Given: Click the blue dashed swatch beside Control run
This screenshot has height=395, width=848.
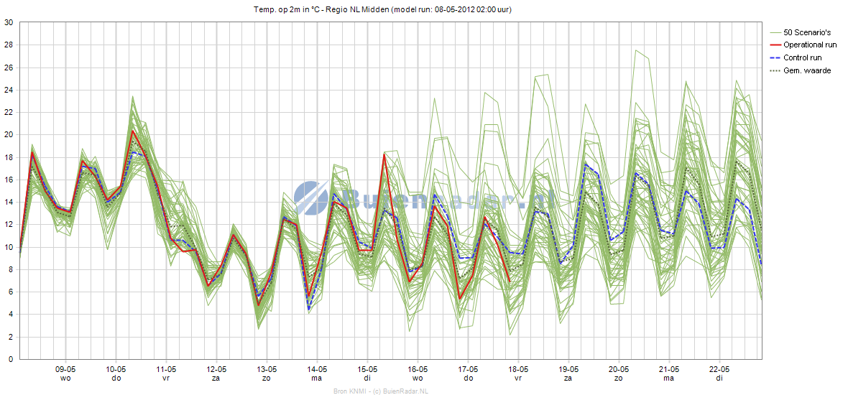Looking at the screenshot, I should click(775, 57).
